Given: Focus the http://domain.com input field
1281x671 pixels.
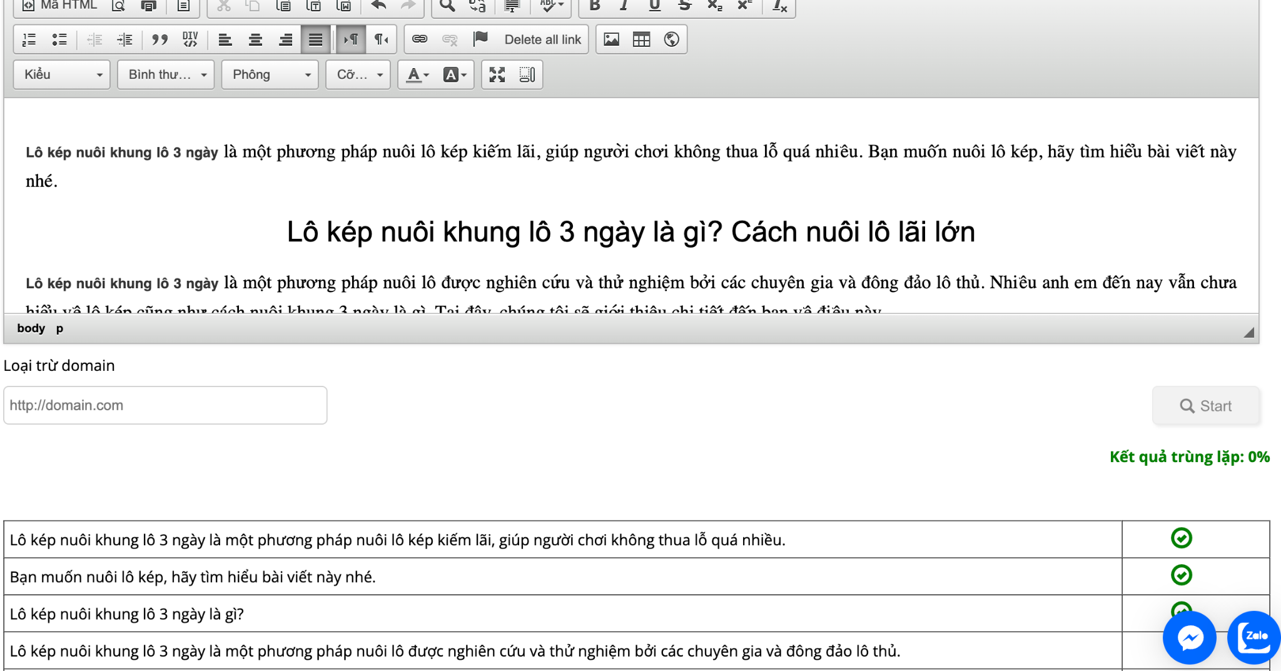Looking at the screenshot, I should (x=165, y=405).
